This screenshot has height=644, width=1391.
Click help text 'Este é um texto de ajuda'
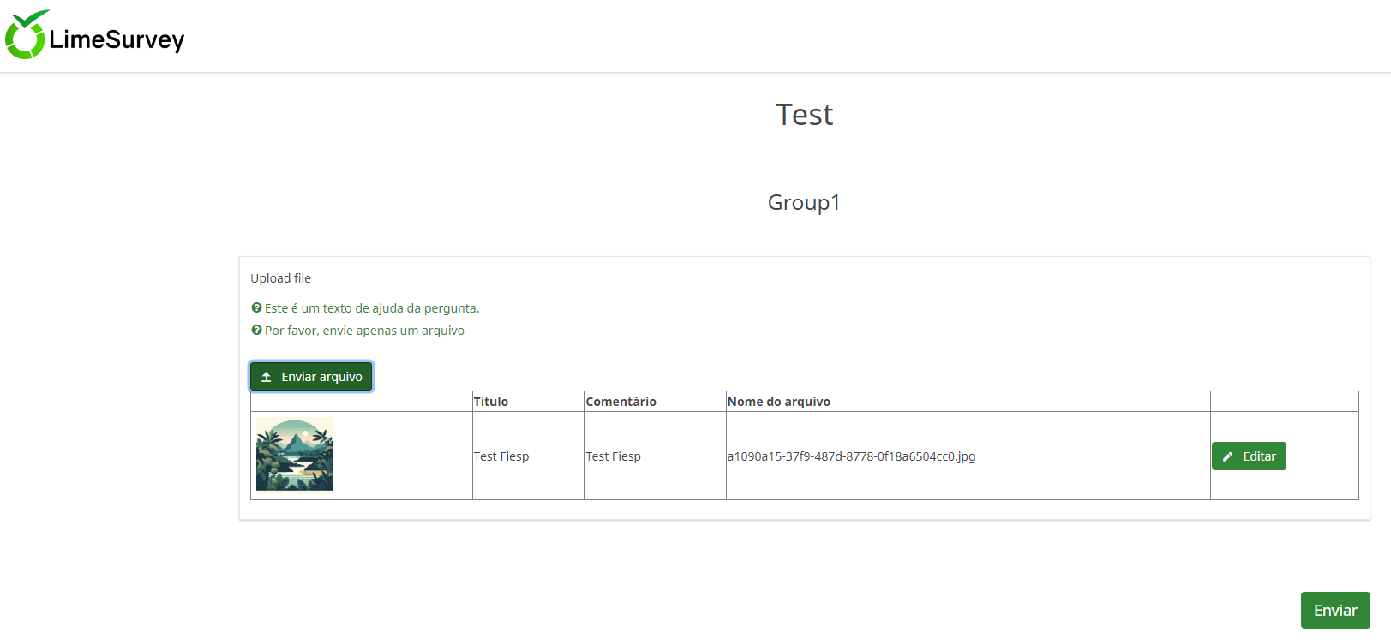[372, 308]
